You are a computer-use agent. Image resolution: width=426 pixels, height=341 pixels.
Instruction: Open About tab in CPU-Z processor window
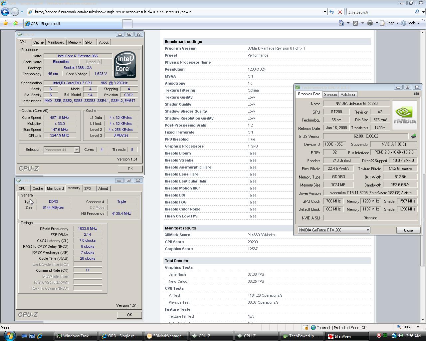coord(104,42)
